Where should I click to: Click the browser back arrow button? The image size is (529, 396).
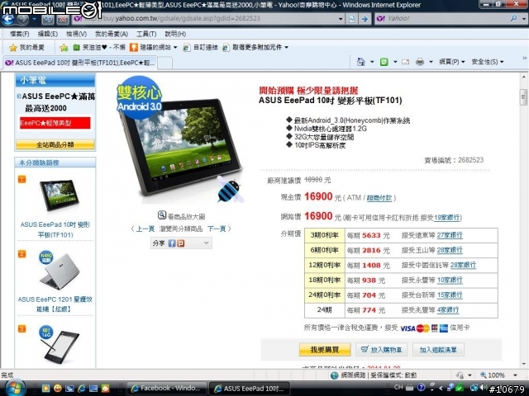click(7, 19)
